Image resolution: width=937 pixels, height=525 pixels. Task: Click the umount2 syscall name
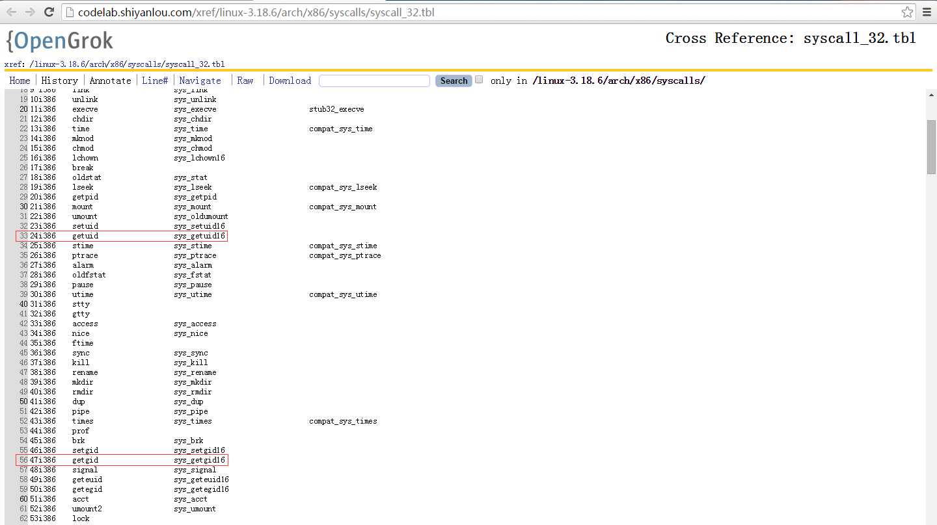(87, 509)
